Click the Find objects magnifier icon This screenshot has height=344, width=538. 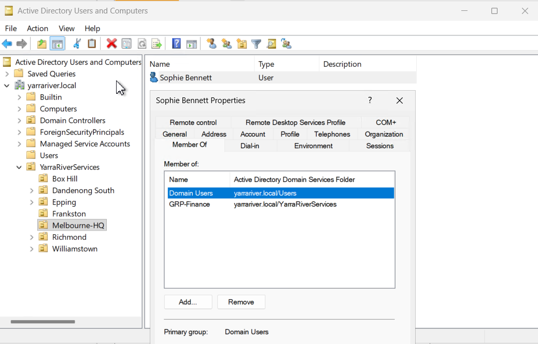[x=272, y=44]
